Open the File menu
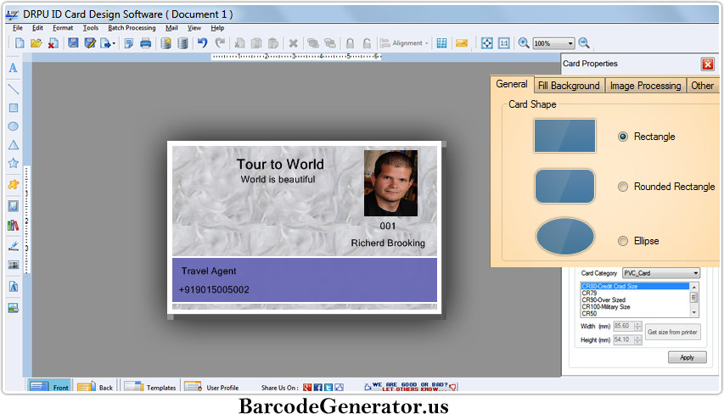The height and width of the screenshot is (414, 724). [18, 28]
